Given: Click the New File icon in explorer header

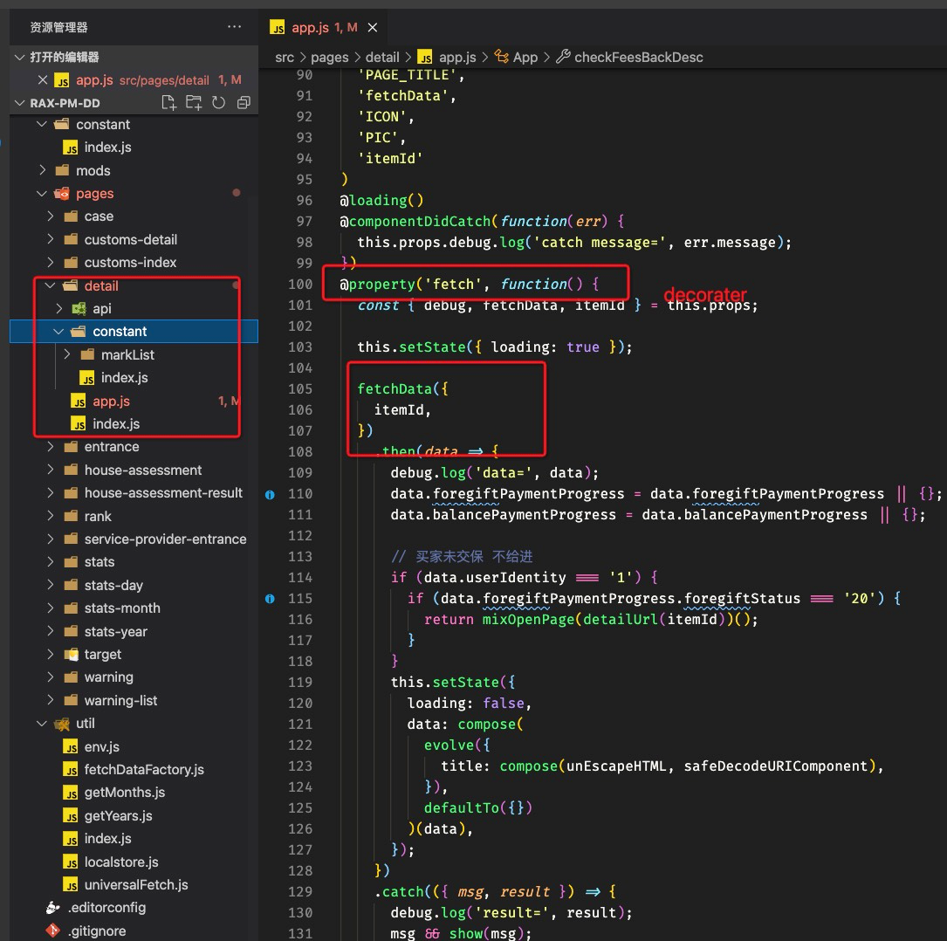Looking at the screenshot, I should [170, 103].
